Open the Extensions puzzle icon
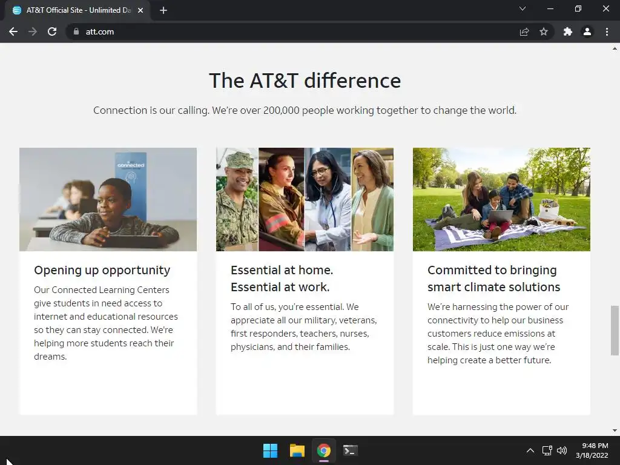The image size is (620, 465). coord(568,31)
